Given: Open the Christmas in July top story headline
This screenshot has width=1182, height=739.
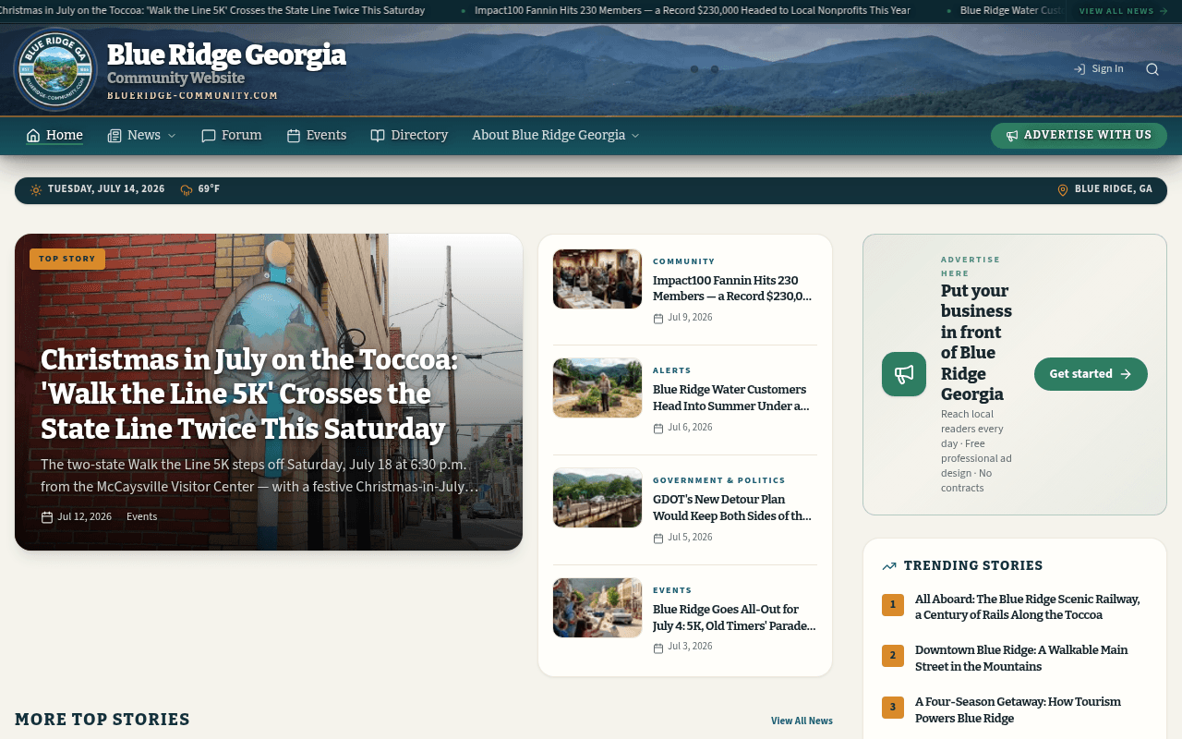Looking at the screenshot, I should pyautogui.click(x=249, y=394).
